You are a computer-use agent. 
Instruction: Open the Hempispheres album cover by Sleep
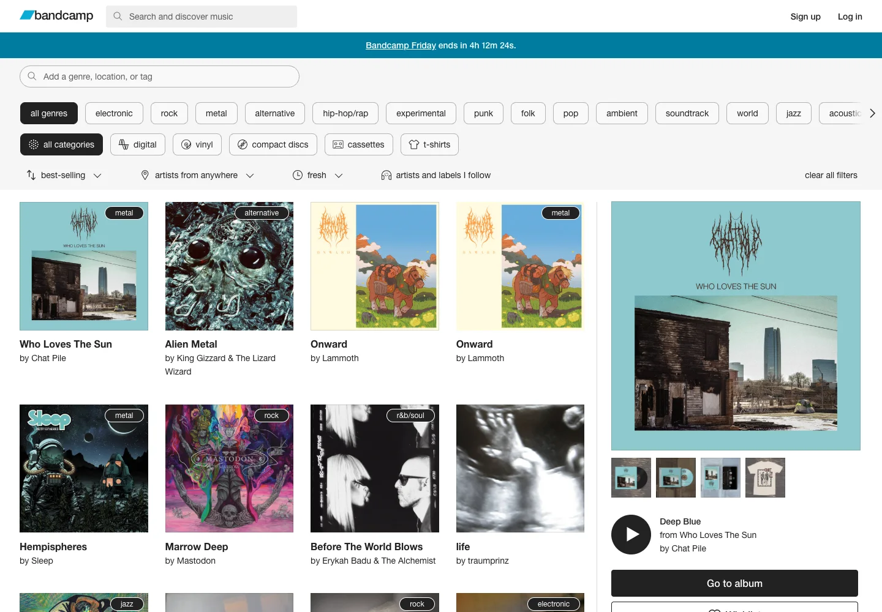pyautogui.click(x=84, y=468)
